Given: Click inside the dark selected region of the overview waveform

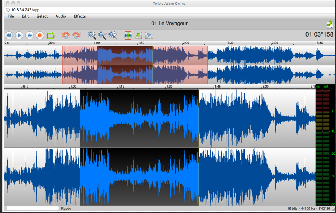Looking at the screenshot, I should click(125, 65).
